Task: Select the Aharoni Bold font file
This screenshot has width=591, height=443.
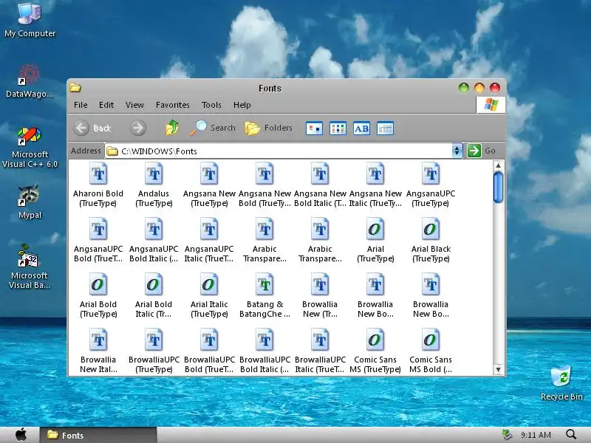Action: (x=98, y=185)
